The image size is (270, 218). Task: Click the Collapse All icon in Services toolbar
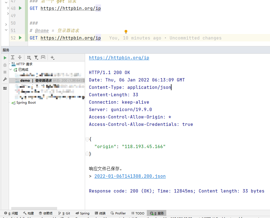[x=20, y=57]
